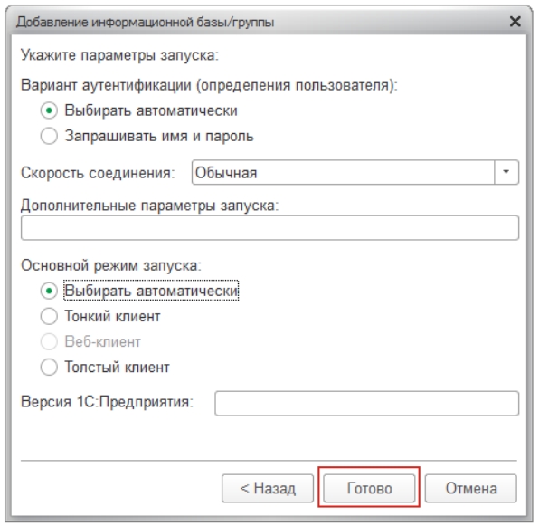Open the 'Скорость соединения' dropdown arrow
The height and width of the screenshot is (526, 539).
point(506,172)
